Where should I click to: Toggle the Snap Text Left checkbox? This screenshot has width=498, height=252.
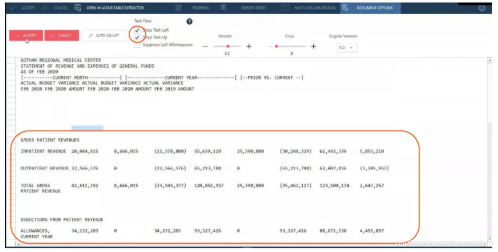[x=138, y=30]
